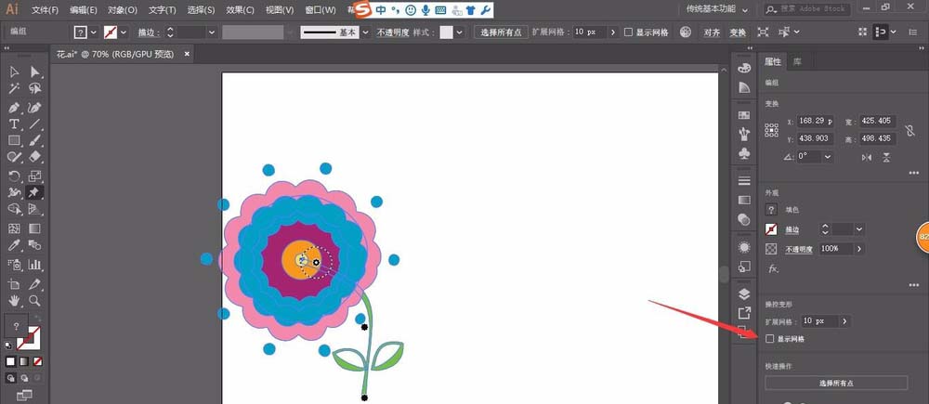This screenshot has height=404, width=929.
Task: Switch to solid Color mode button
Action: 10,361
